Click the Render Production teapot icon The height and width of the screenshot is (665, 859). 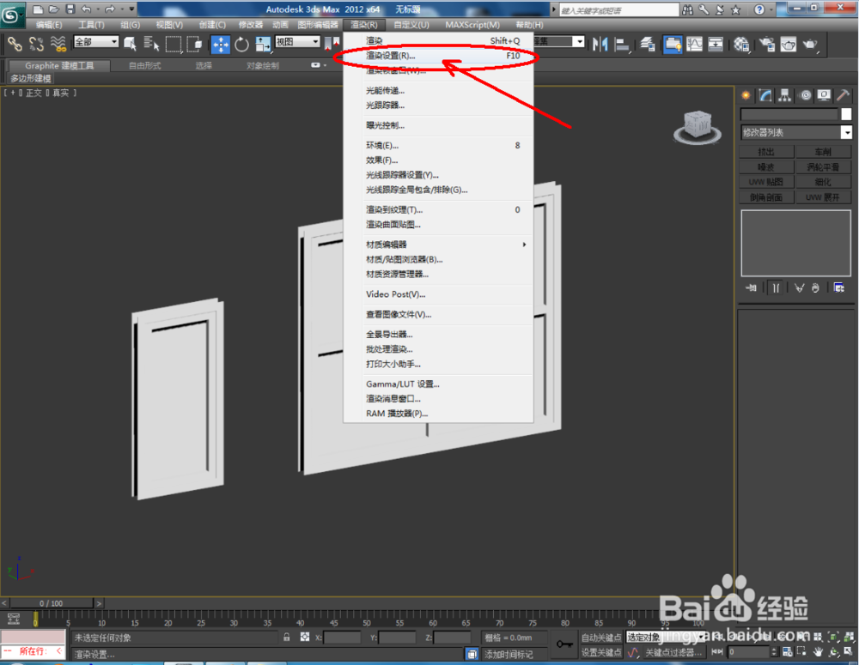point(810,45)
